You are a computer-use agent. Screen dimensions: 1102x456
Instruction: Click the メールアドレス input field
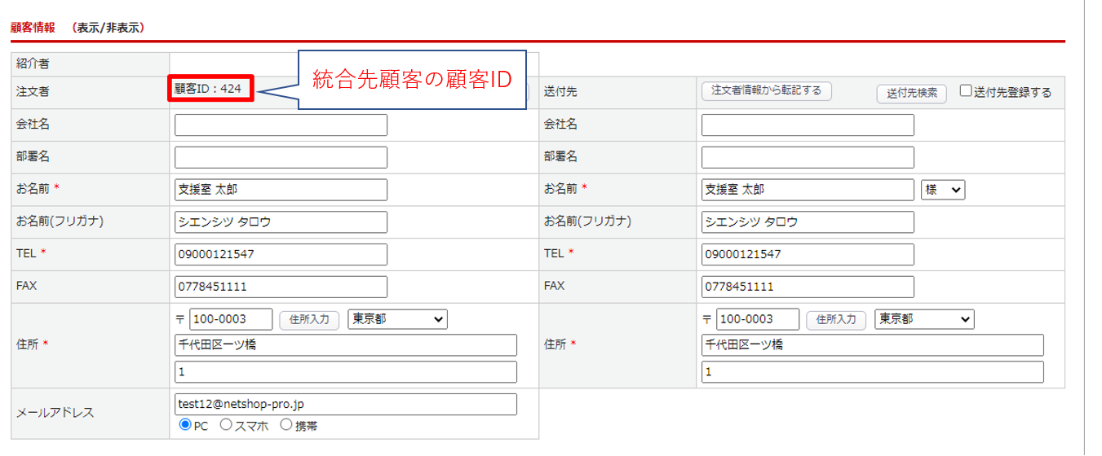(x=346, y=404)
